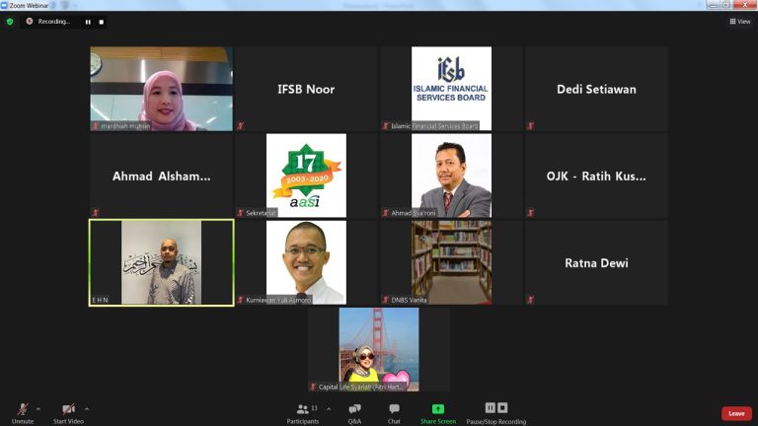This screenshot has width=758, height=426.
Task: Open the Q&A panel
Action: coord(354,409)
